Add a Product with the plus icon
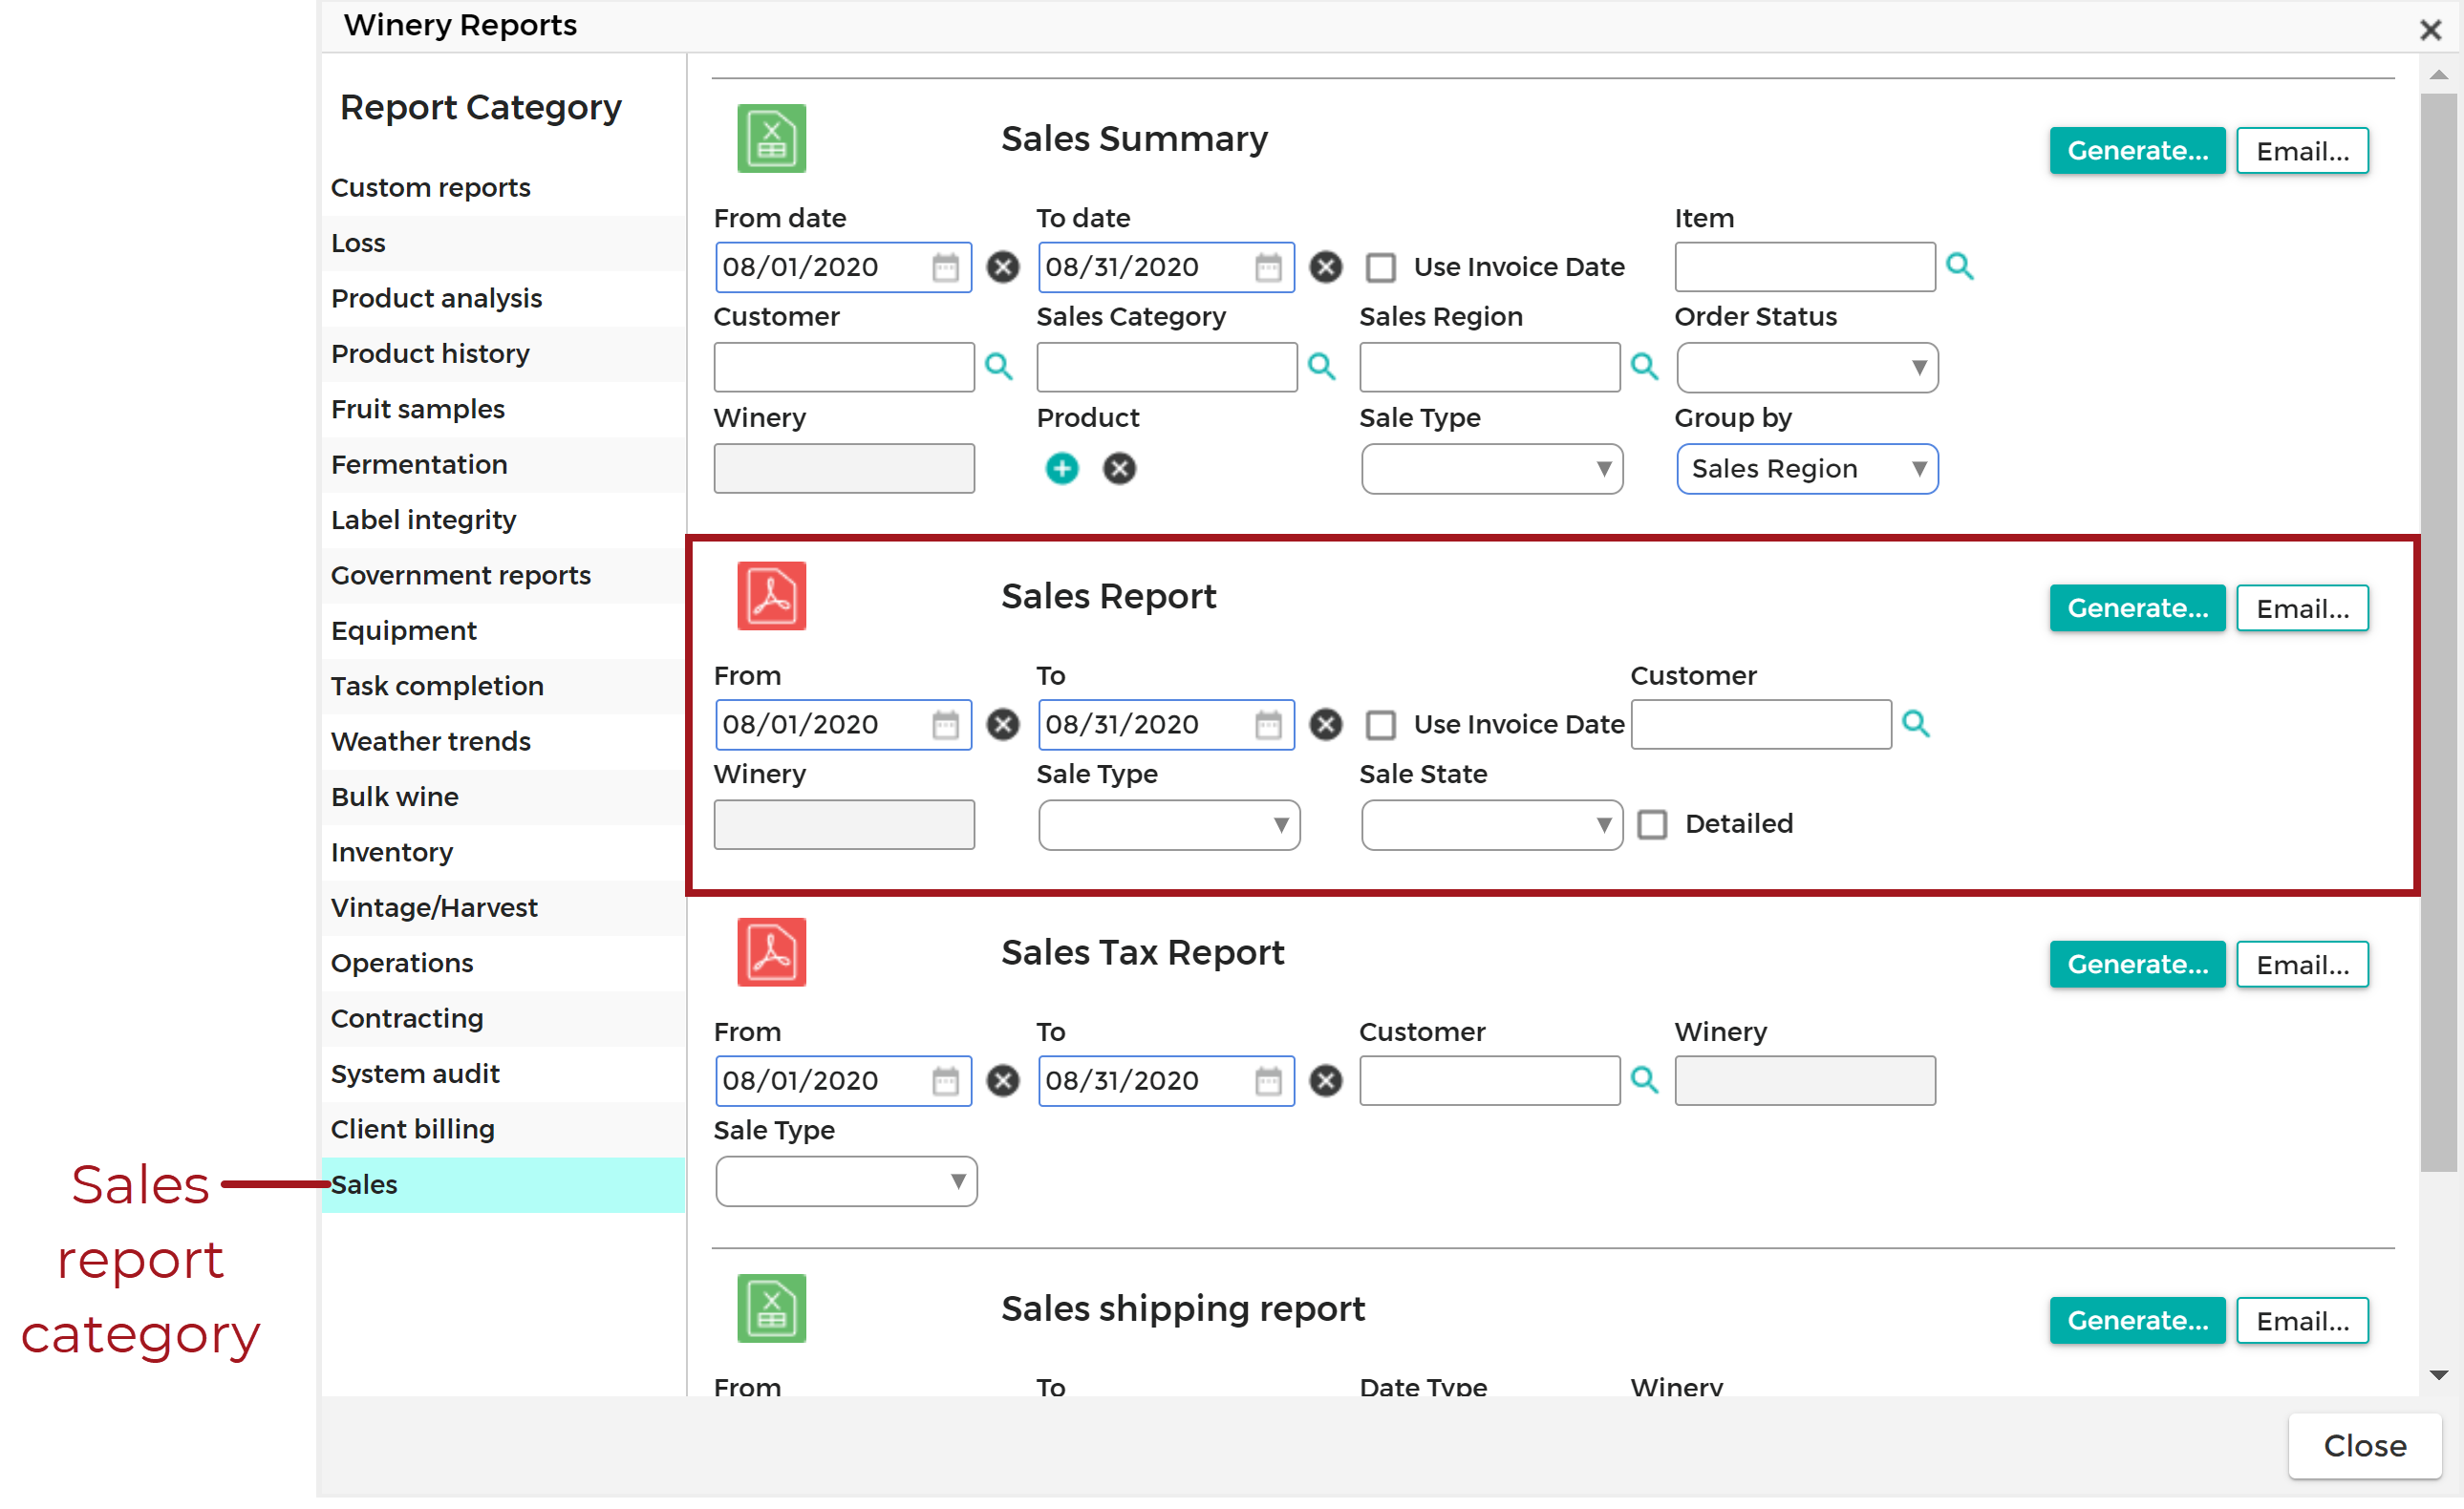The image size is (2464, 1509). coord(1062,469)
